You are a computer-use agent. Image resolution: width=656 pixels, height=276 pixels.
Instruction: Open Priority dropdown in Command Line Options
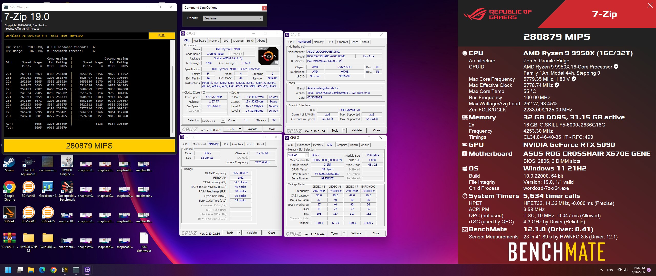233,18
